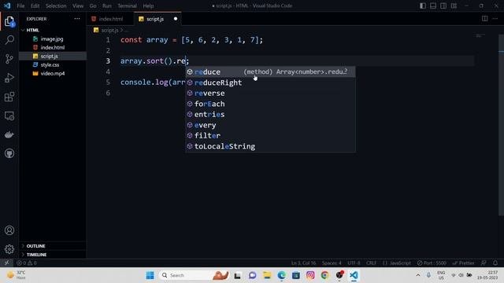504x283 pixels.
Task: Click script.js in the breadcrumb
Action: coord(109,30)
